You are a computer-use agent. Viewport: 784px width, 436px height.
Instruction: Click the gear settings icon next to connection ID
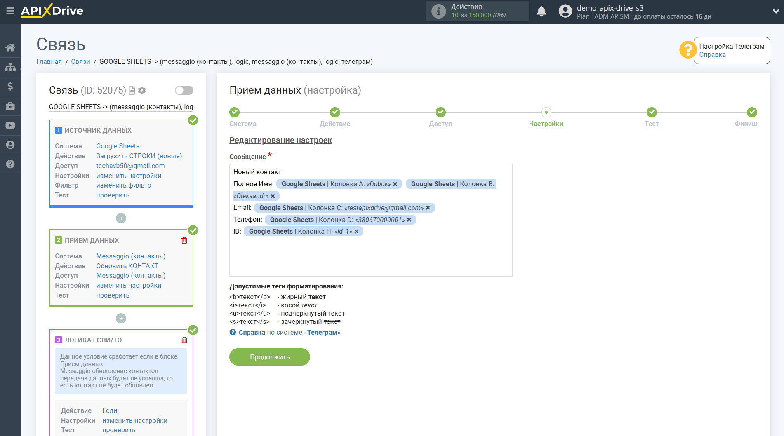(x=142, y=90)
